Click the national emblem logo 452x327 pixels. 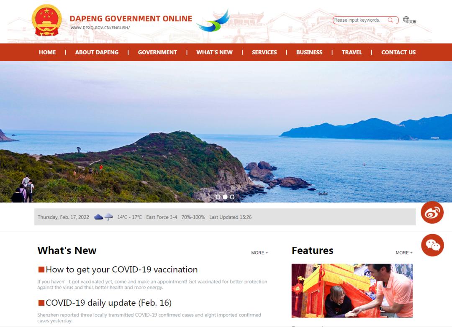pos(46,20)
